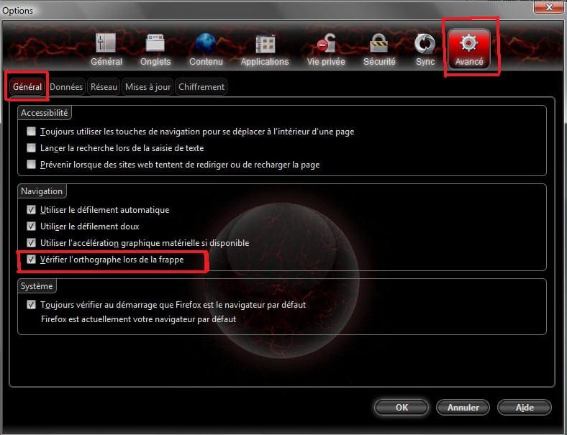567x435 pixels.
Task: Switch to the Mises à jour tab
Action: 148,87
